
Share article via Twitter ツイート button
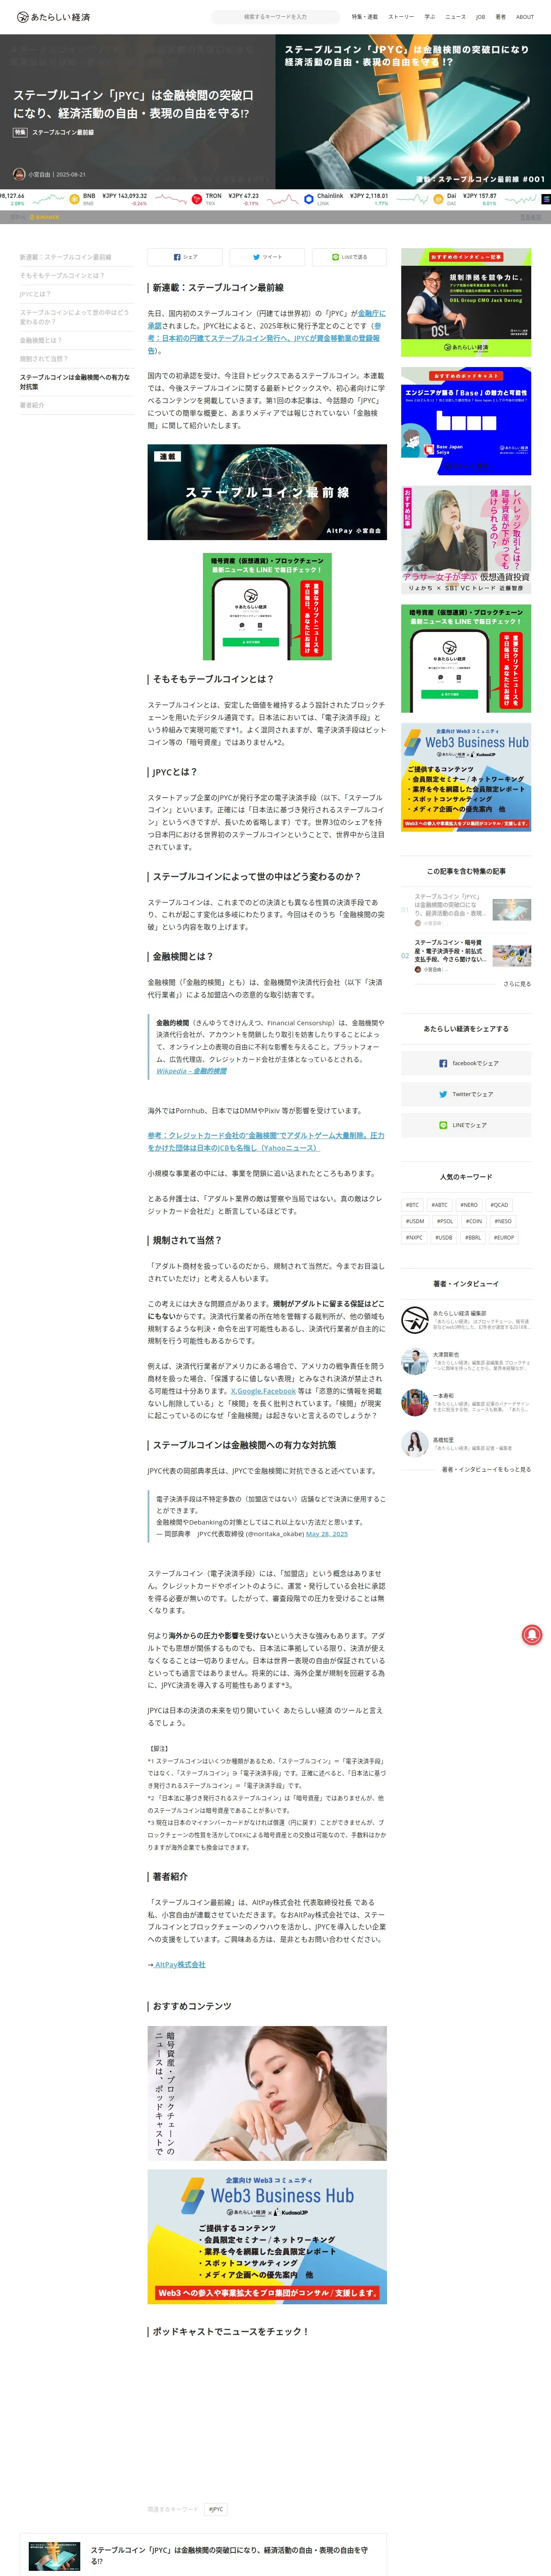[x=267, y=257]
